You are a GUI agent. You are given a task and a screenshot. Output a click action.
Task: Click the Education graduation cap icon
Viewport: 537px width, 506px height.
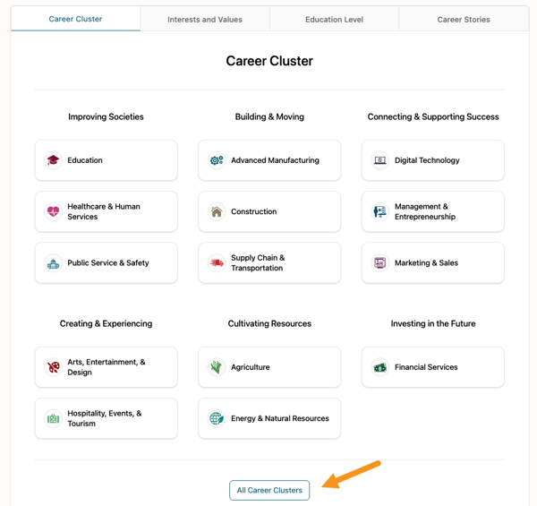point(53,160)
